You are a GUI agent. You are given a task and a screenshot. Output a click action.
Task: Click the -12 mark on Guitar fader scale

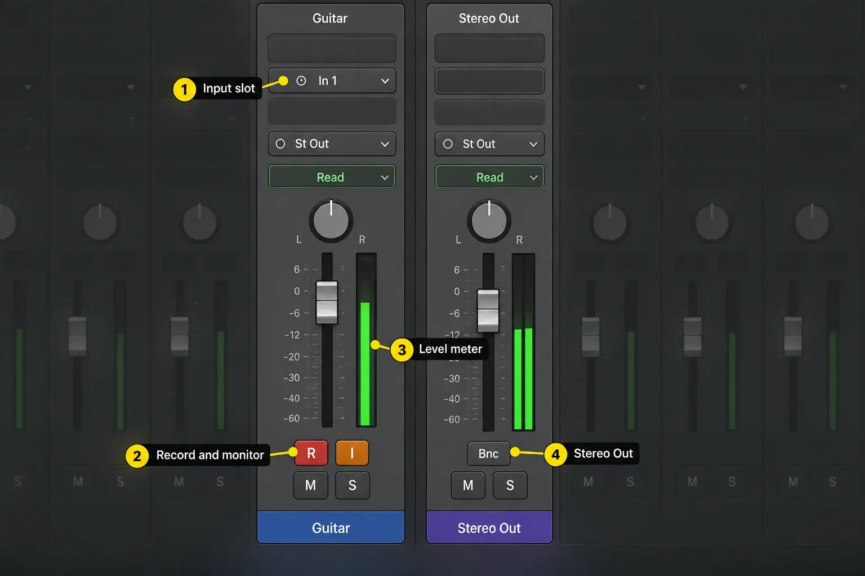click(x=292, y=335)
